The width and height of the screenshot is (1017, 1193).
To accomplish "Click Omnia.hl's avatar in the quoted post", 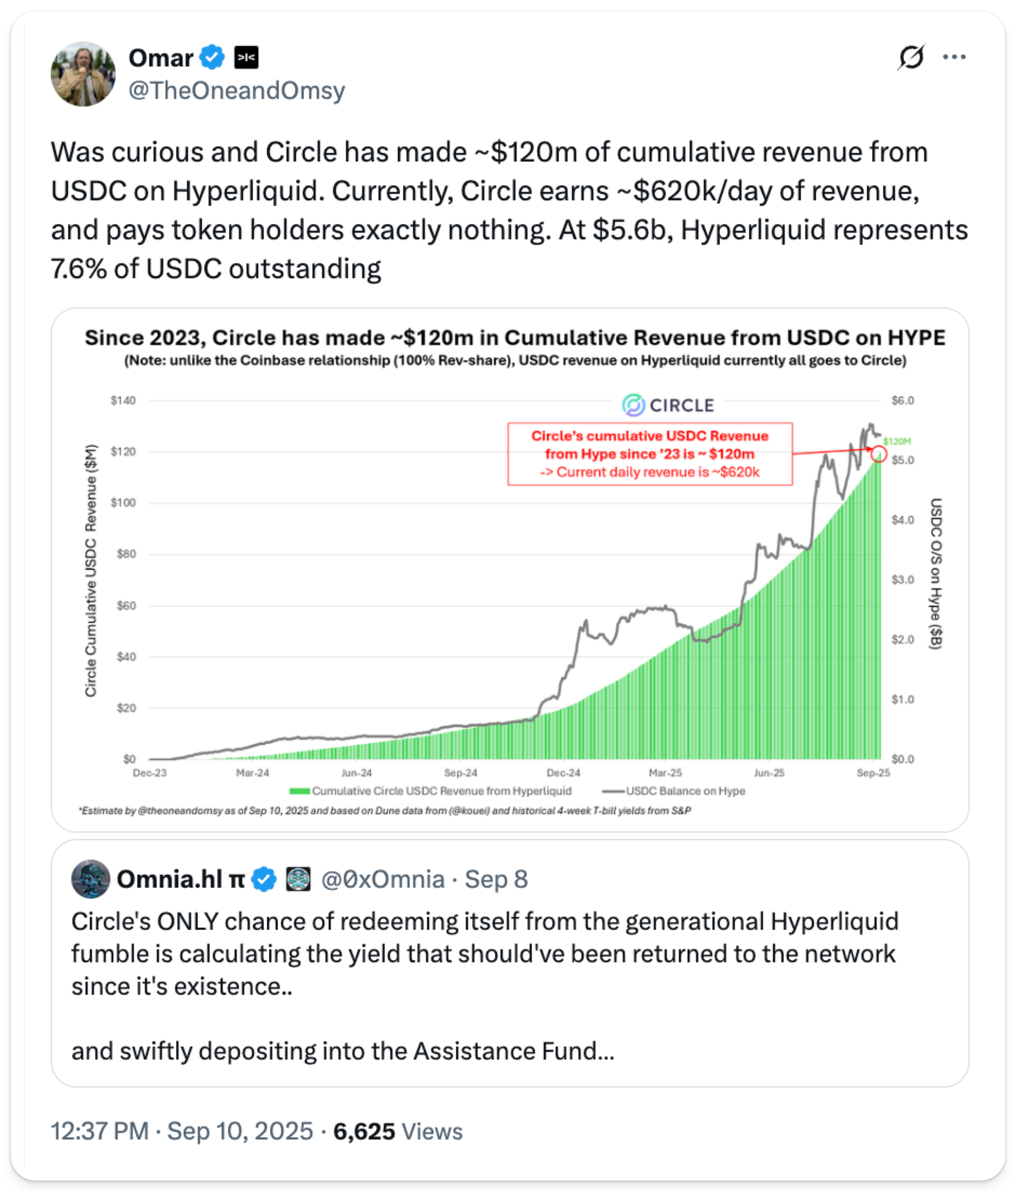I will (90, 879).
